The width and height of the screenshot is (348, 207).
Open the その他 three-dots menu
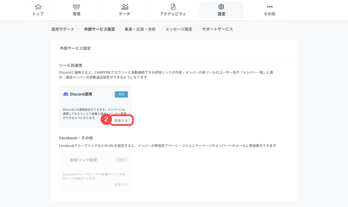point(270,7)
